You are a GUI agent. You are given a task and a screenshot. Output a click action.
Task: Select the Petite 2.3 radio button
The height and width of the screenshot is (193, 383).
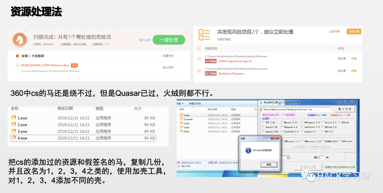click(322, 122)
